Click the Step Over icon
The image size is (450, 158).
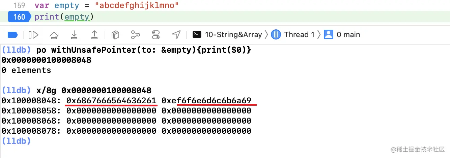pos(54,35)
